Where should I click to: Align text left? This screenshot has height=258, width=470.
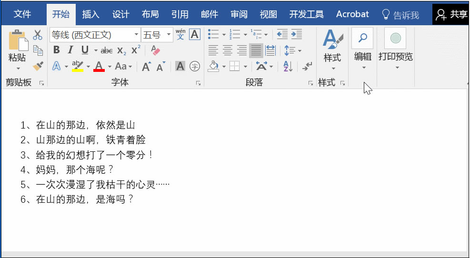point(213,50)
